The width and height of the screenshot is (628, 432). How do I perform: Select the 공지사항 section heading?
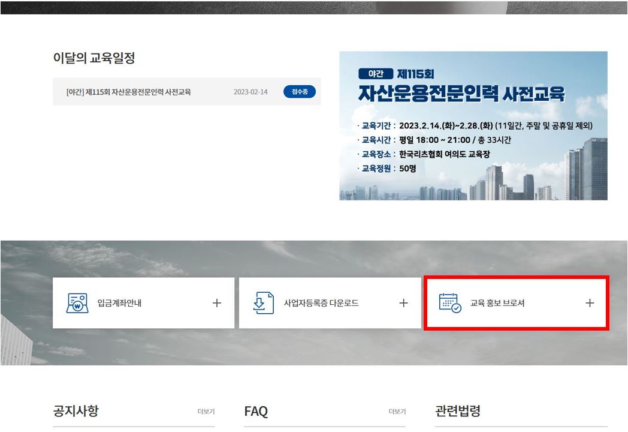tap(76, 411)
